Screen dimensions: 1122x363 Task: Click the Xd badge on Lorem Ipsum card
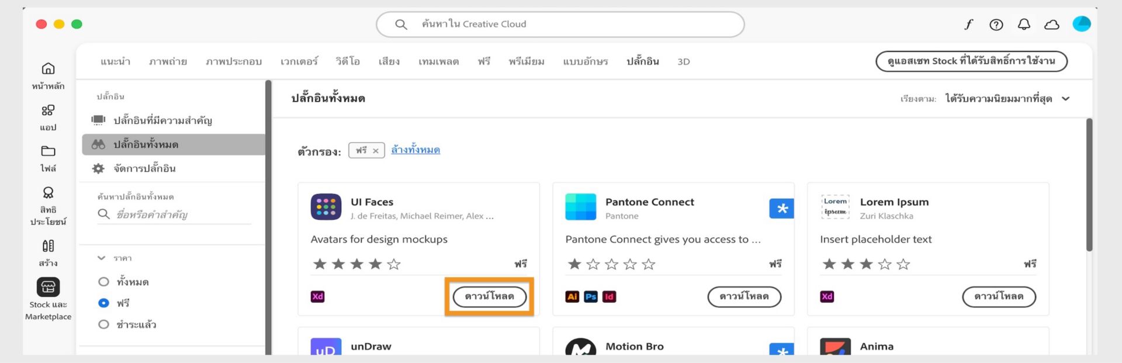tap(827, 296)
